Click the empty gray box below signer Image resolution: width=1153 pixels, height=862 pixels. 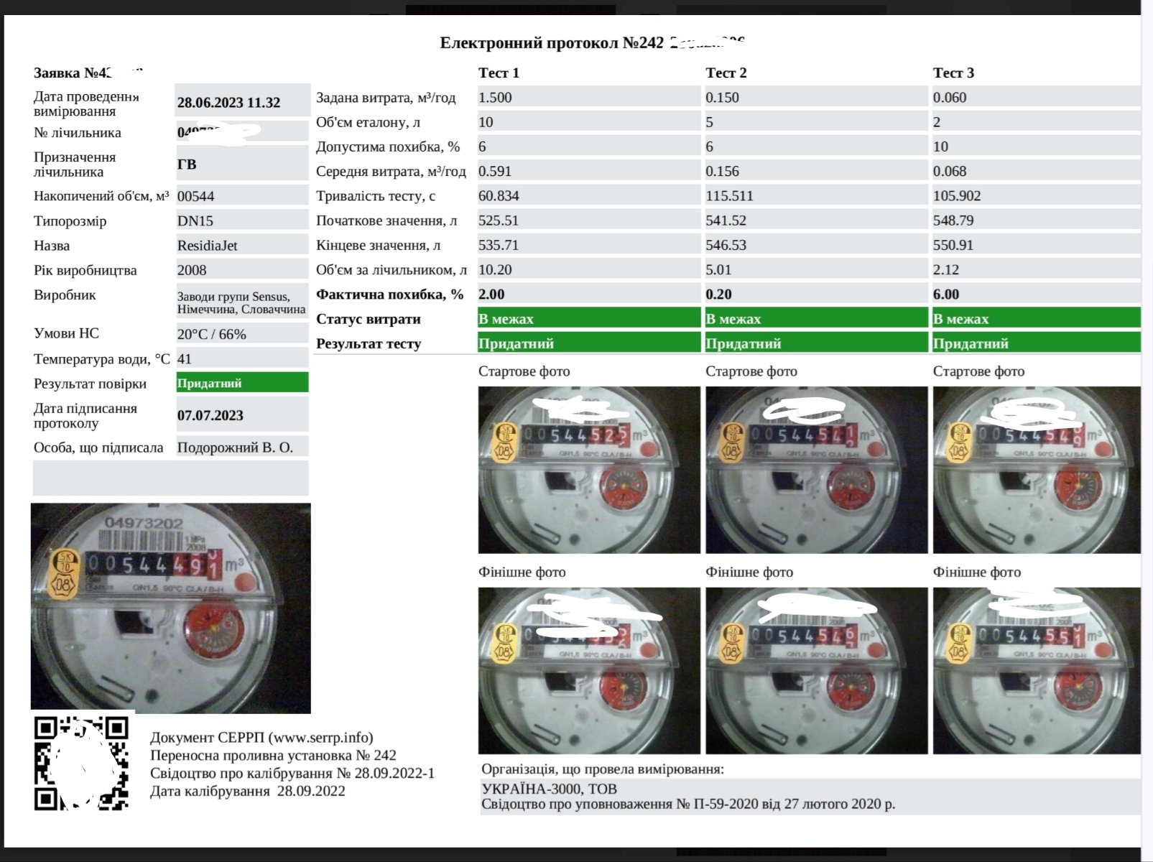point(170,478)
